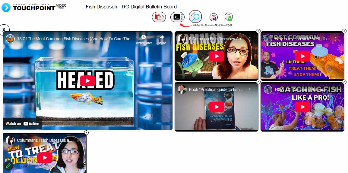Open the green 'me' profile icon
Screen dimensions: 348x173
(x=229, y=17)
